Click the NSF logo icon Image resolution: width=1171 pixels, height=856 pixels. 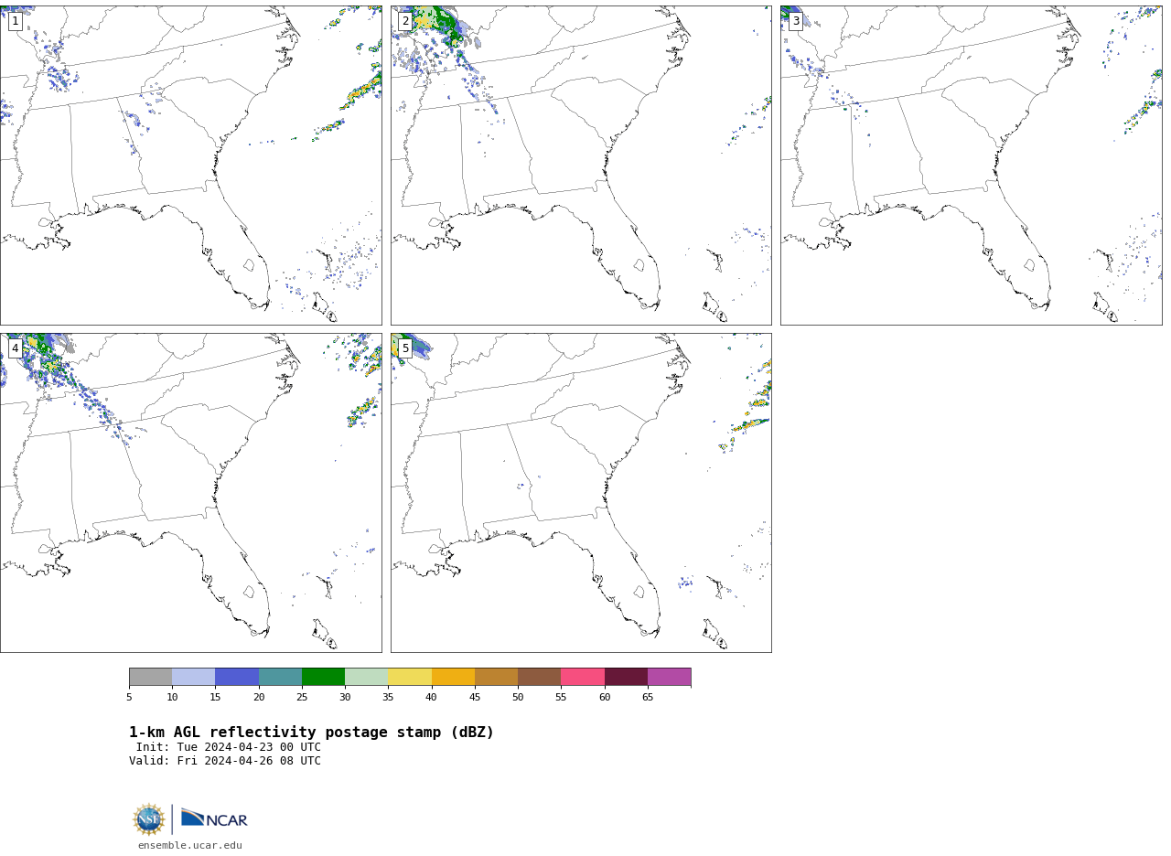tap(148, 819)
